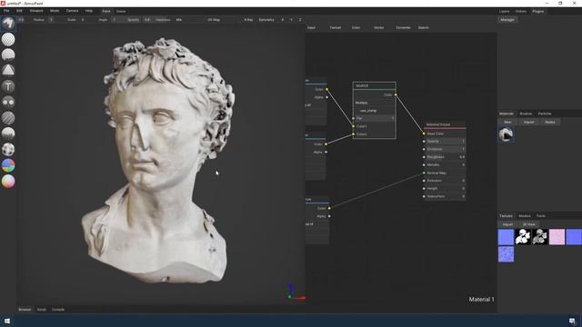Image resolution: width=582 pixels, height=327 pixels.
Task: Open the Console tab at bottom
Action: pyautogui.click(x=58, y=310)
